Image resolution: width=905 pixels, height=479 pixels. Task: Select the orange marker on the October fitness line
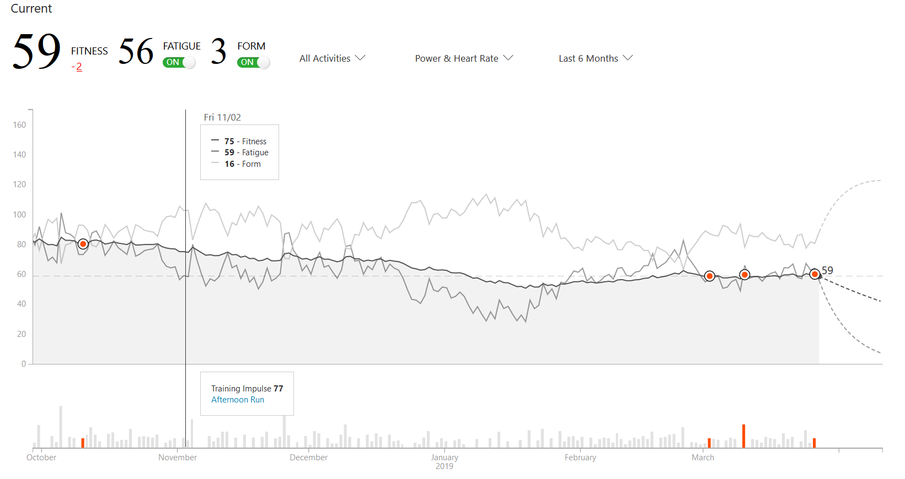point(83,244)
